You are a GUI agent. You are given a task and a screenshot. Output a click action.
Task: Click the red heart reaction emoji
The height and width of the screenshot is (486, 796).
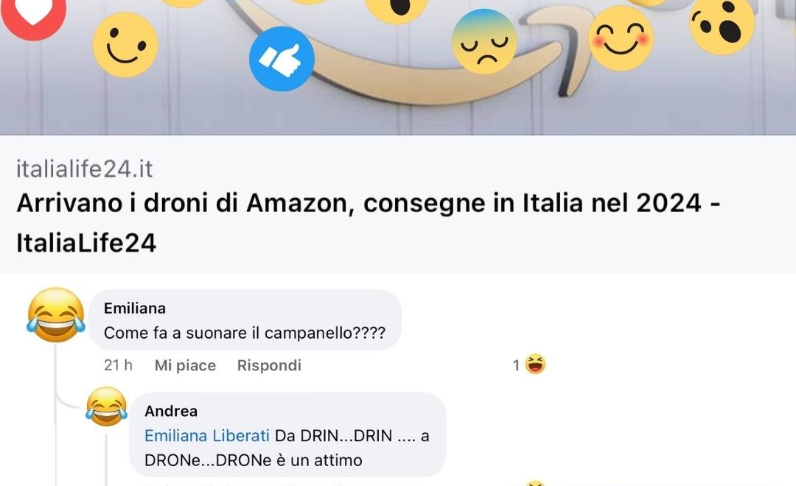point(33,14)
